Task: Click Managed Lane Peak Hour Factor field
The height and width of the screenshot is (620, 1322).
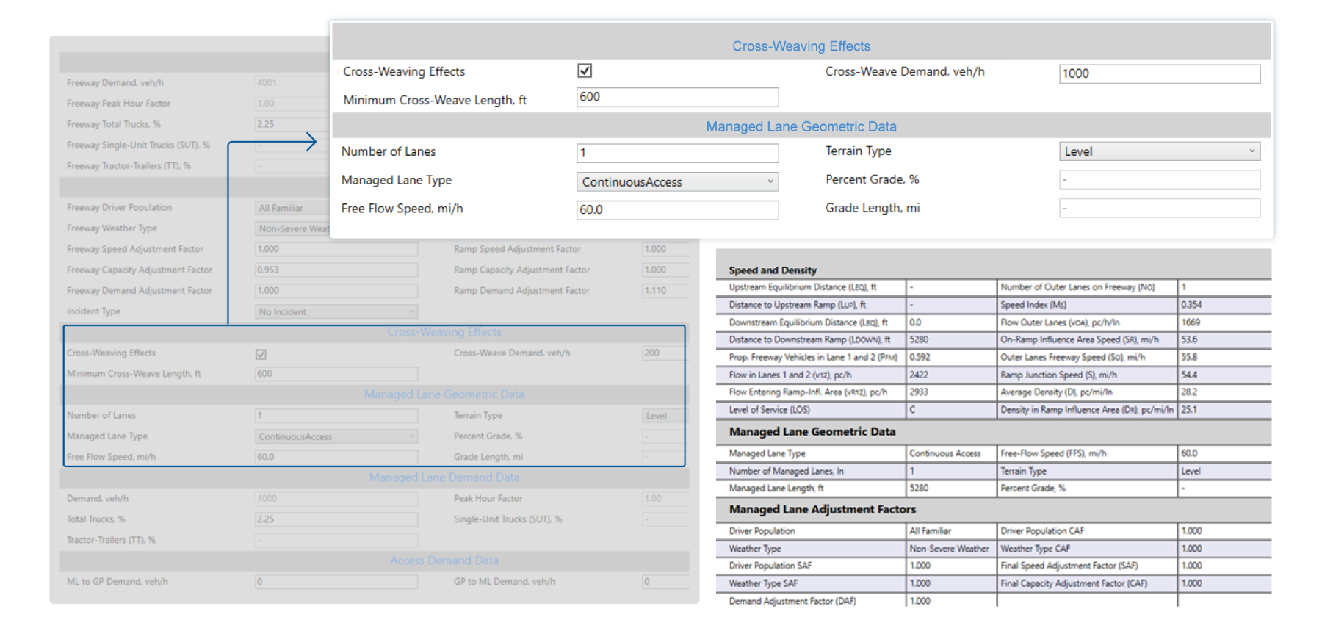Action: point(665,499)
